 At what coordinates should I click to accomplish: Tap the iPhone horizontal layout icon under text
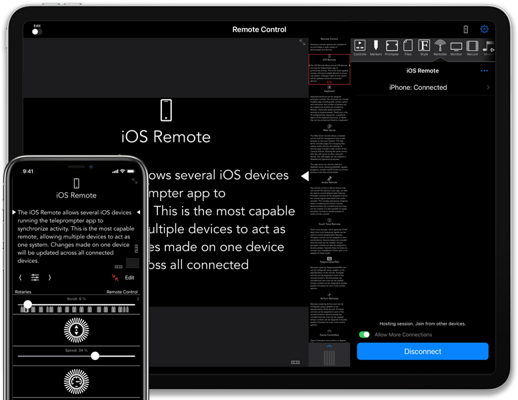119,266
